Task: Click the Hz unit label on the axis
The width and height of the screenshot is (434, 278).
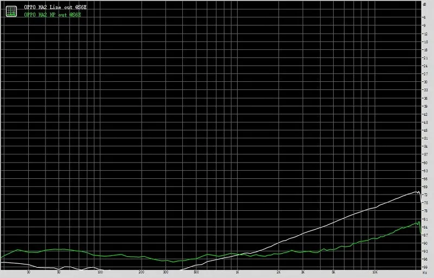Action: pos(425,273)
